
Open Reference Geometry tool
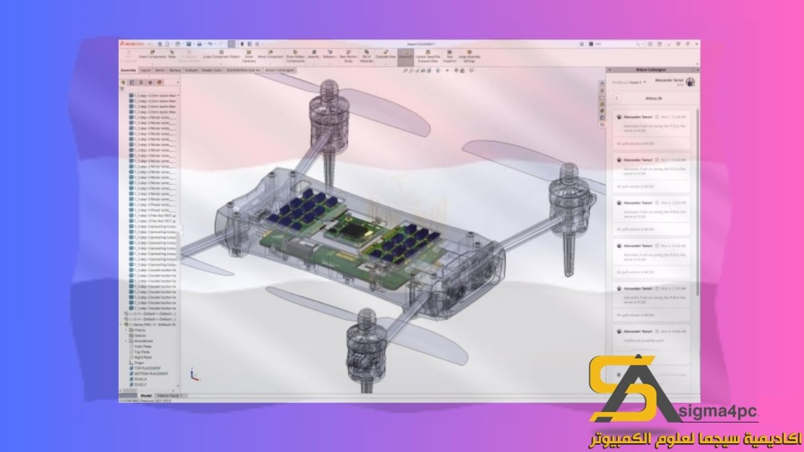pyautogui.click(x=330, y=53)
